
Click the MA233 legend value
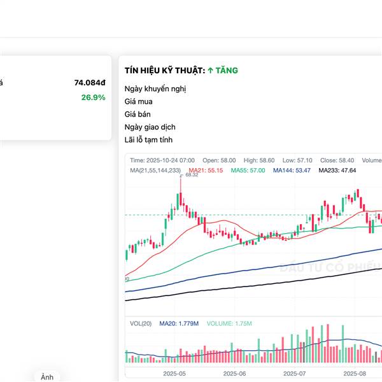337,171
